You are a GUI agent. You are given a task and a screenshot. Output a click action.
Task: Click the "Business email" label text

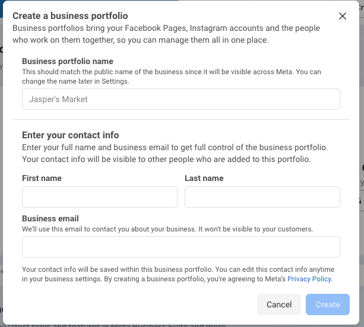[x=50, y=218]
